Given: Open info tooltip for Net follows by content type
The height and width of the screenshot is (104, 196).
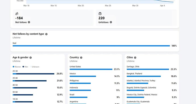Looking at the screenshot, I should (46, 34).
